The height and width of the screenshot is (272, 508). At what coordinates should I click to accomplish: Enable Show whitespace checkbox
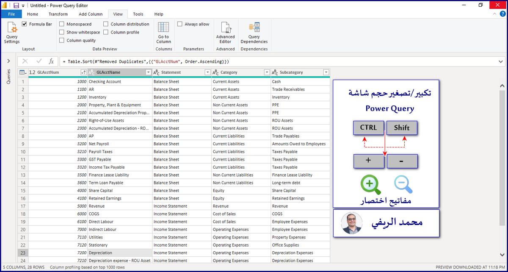point(62,32)
